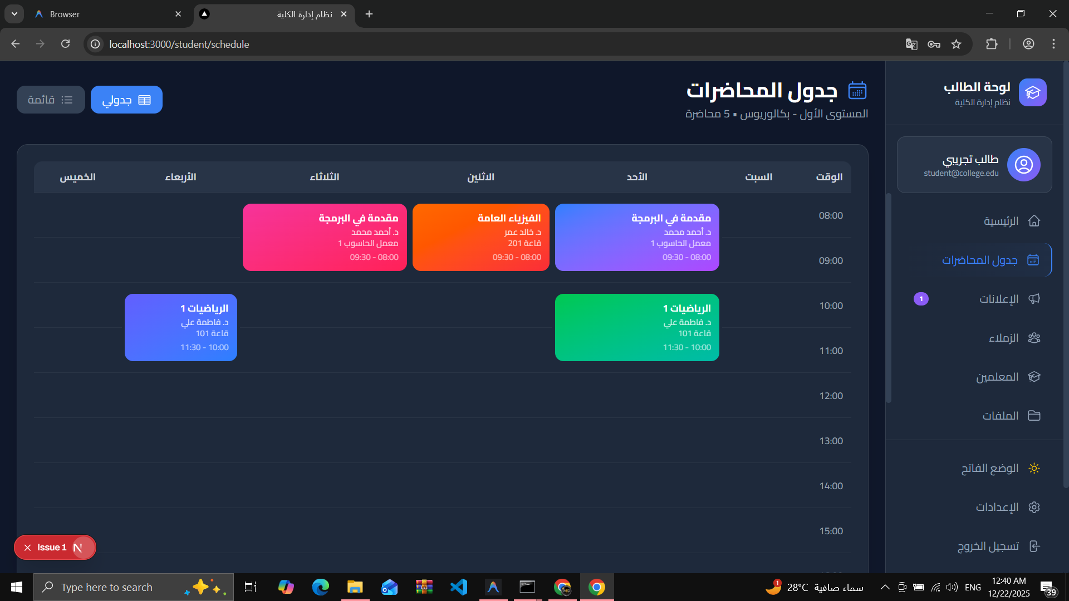
Task: Open Chrome three-dot menu
Action: point(1053,44)
